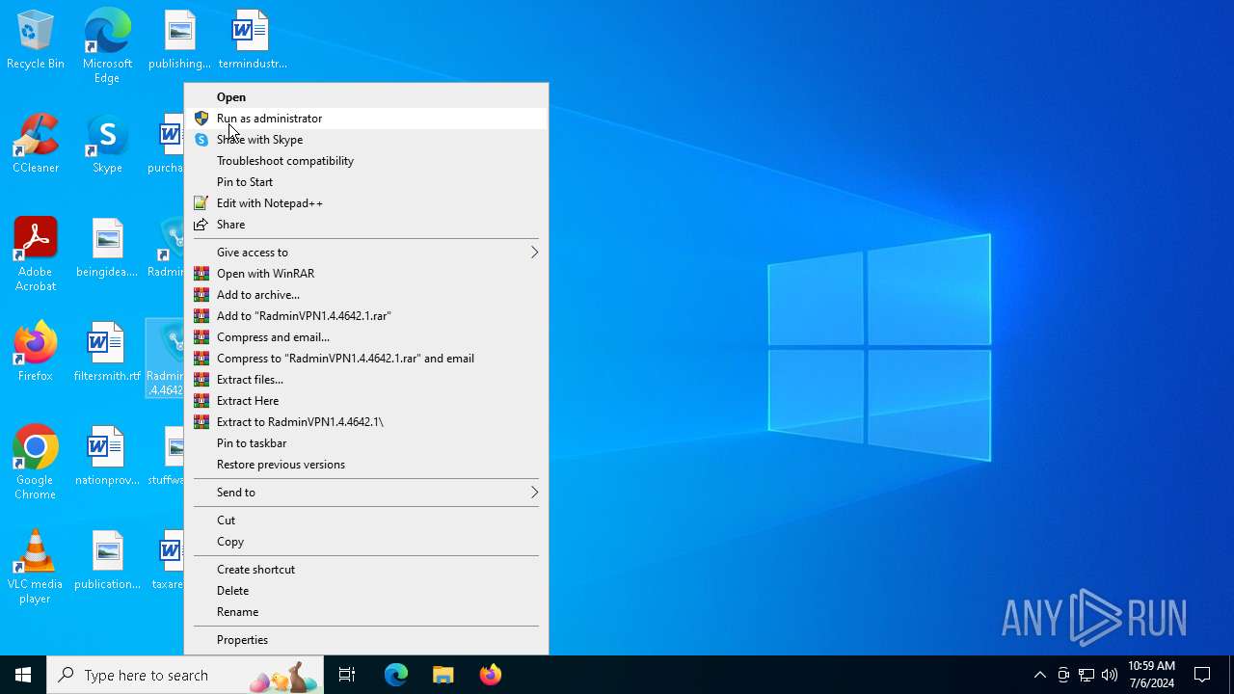The image size is (1234, 694).
Task: Select Add to "RadminVPN1.4.4642.1.rar"
Action: coord(366,316)
